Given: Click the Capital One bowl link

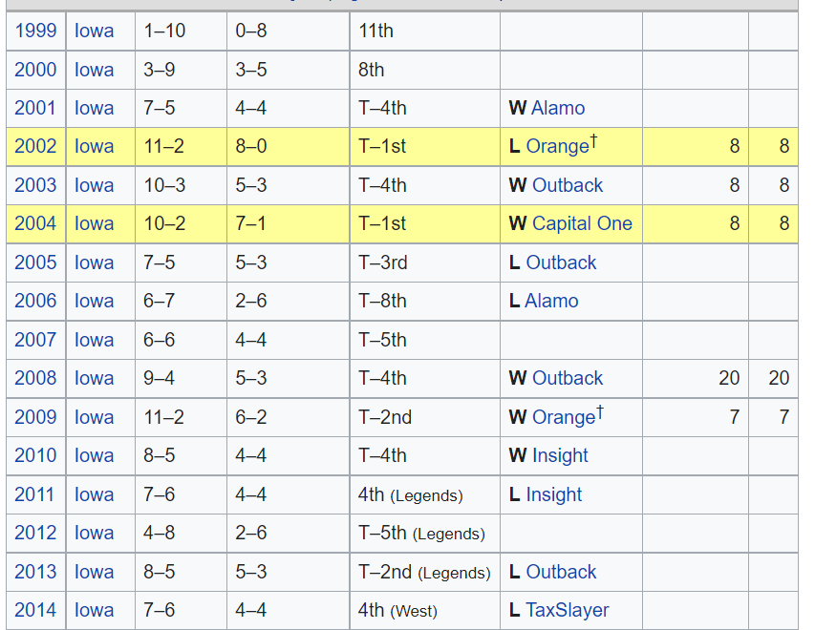Looking at the screenshot, I should click(582, 223).
